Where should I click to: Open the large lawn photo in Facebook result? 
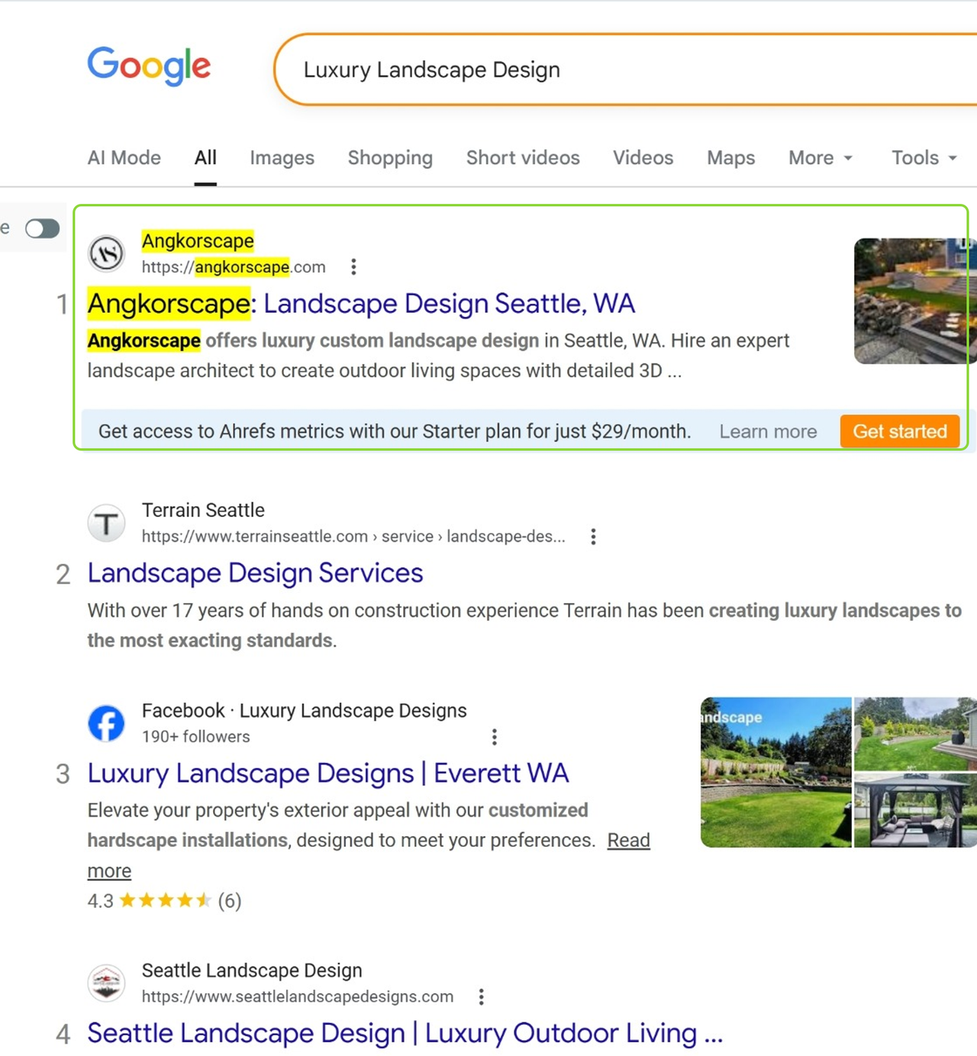[775, 772]
